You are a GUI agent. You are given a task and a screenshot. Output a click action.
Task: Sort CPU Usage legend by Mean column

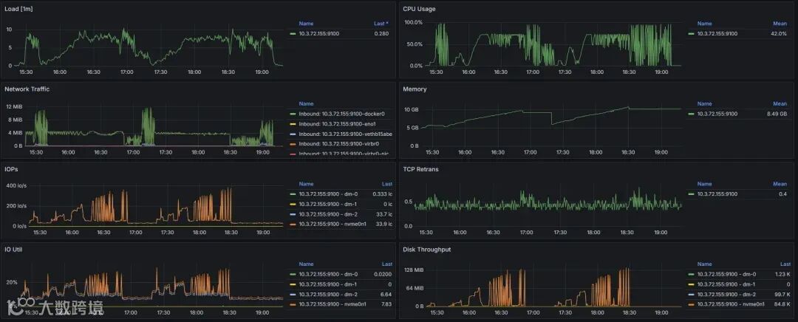780,24
